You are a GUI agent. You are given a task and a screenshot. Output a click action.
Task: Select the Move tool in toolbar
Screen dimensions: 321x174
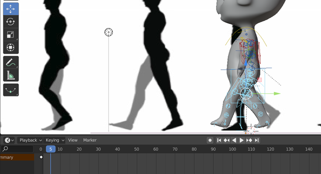pyautogui.click(x=10, y=9)
